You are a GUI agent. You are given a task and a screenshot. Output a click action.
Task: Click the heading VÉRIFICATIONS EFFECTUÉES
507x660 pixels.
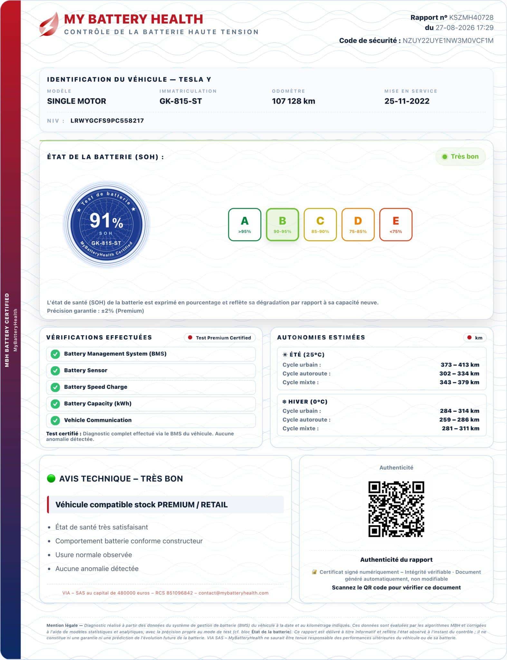pos(99,337)
